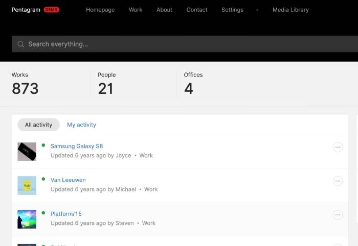Open more options for Van Leeuwen
The width and height of the screenshot is (358, 246).
338,181
